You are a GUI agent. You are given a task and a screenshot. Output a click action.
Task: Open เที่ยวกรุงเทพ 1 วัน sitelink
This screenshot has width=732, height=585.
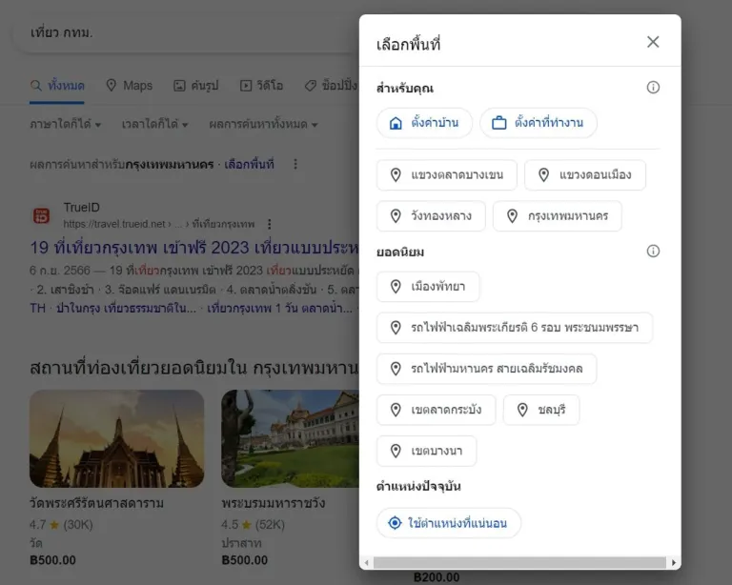coord(279,309)
